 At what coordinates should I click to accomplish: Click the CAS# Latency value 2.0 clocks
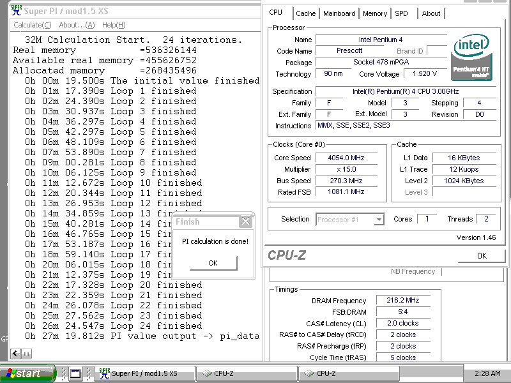[403, 324]
